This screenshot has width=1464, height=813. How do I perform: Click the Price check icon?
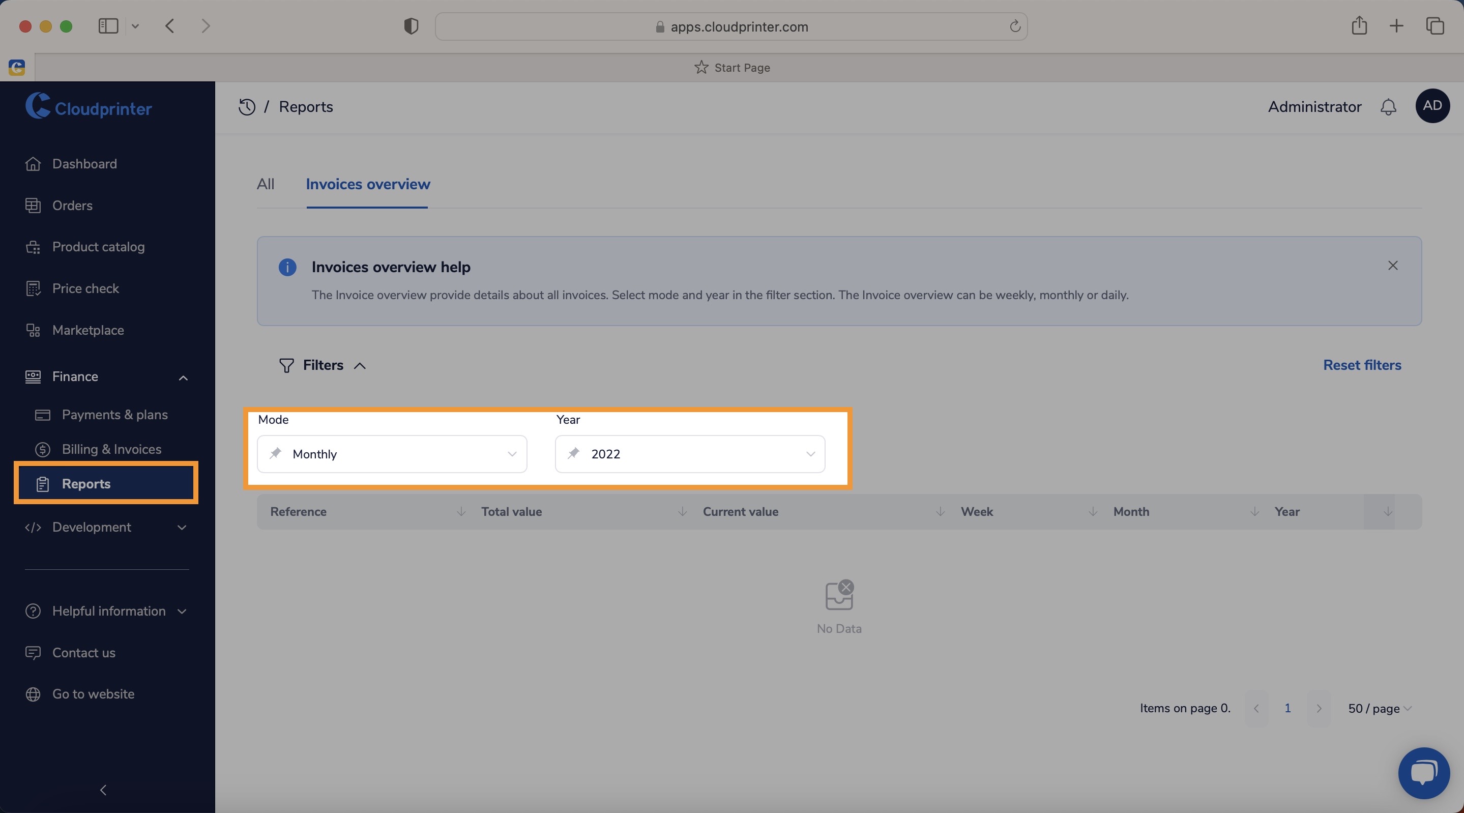(x=33, y=288)
